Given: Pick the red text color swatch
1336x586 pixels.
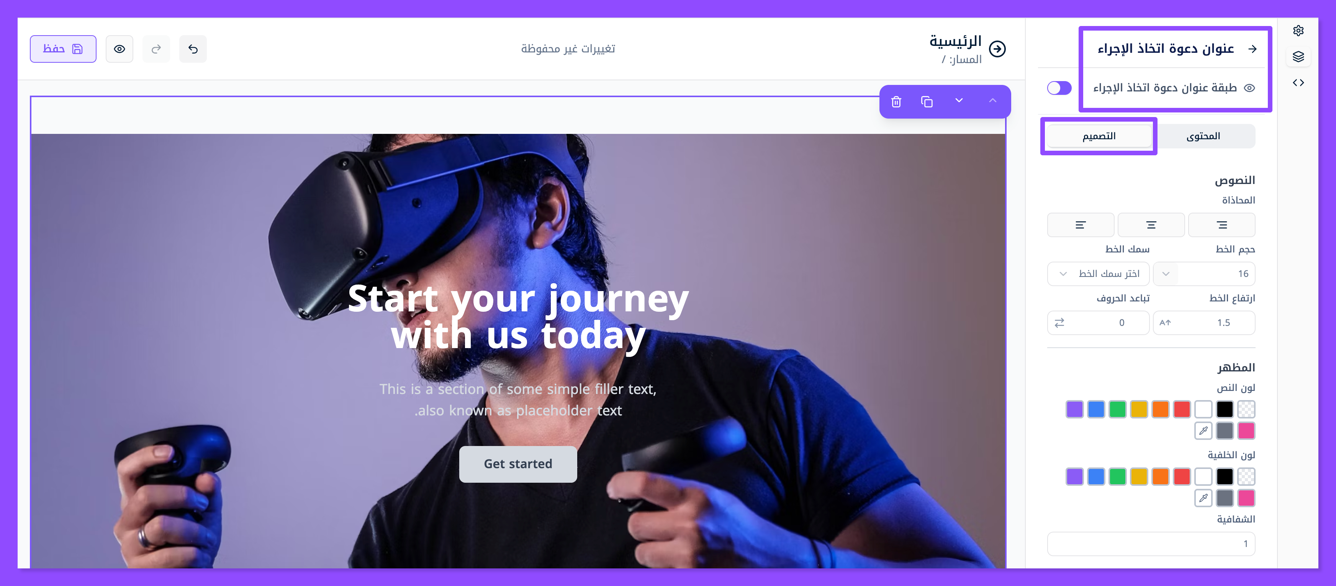Looking at the screenshot, I should tap(1182, 409).
